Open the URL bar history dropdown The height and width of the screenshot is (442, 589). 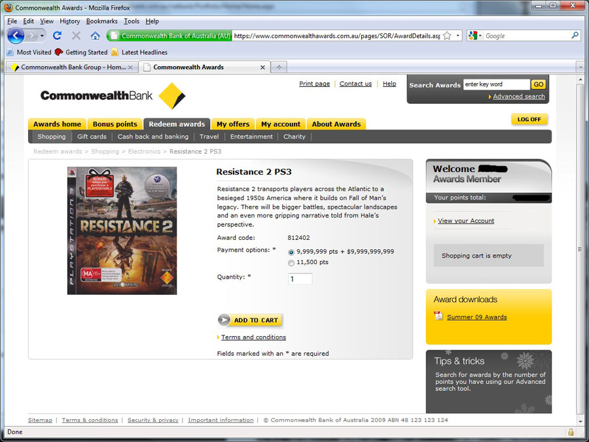point(459,36)
